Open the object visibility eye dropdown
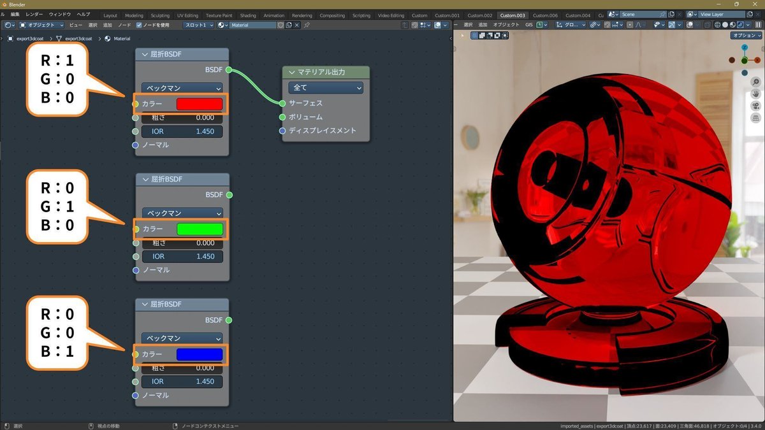The width and height of the screenshot is (765, 430). 659,25
